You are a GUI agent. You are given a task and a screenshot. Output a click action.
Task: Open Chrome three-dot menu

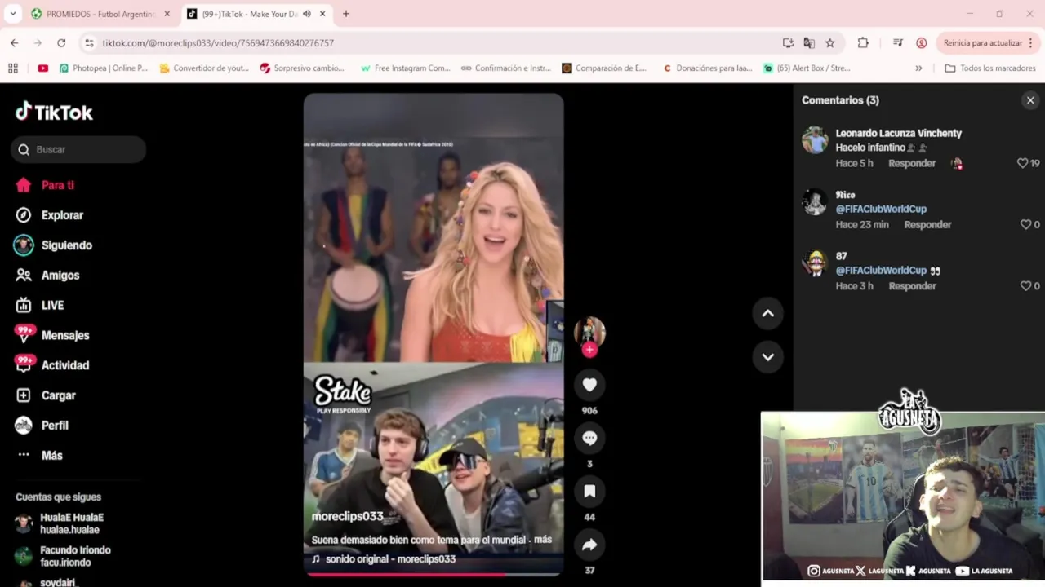1031,42
